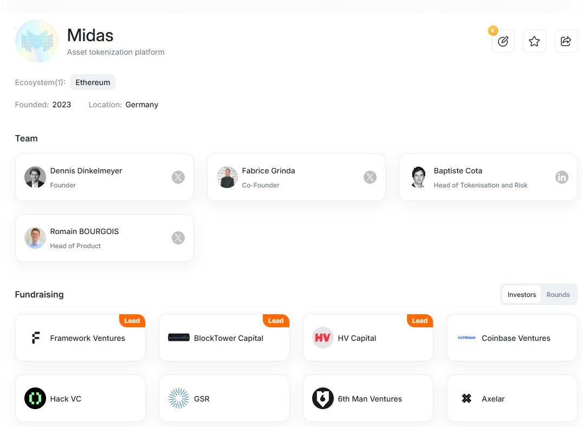Switch to the Investors tab
The image size is (582, 427).
tap(521, 294)
